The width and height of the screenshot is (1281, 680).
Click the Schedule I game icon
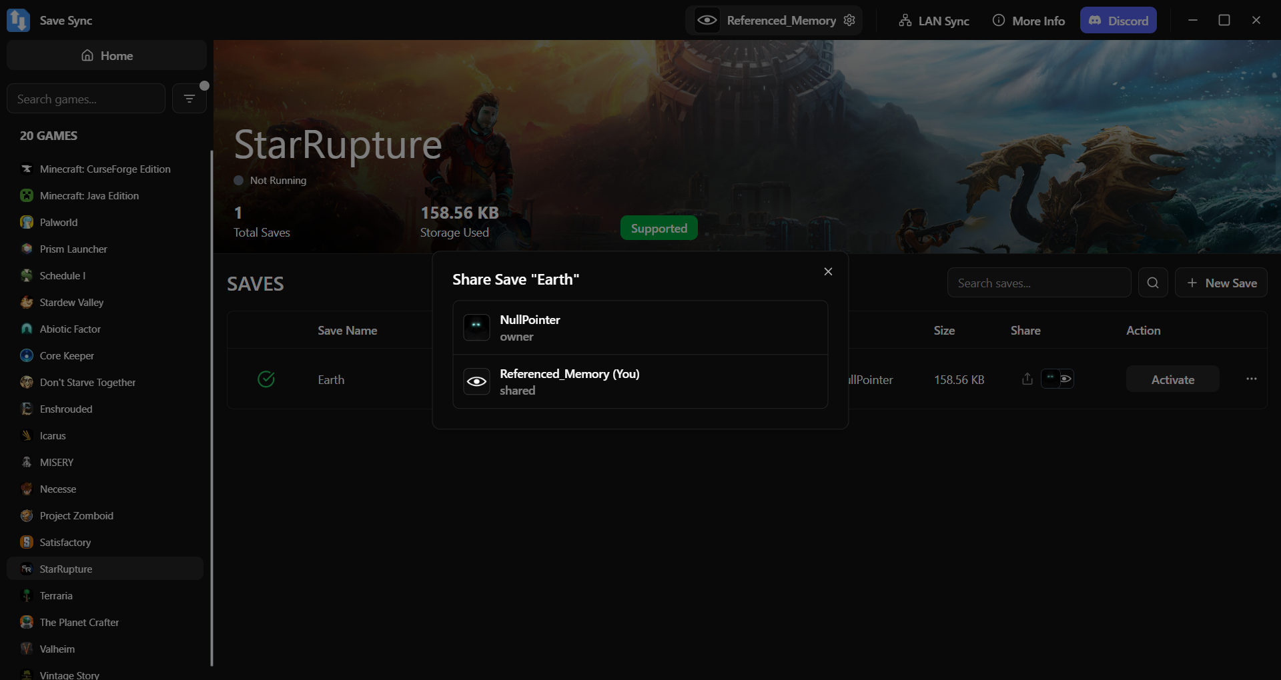coord(27,275)
